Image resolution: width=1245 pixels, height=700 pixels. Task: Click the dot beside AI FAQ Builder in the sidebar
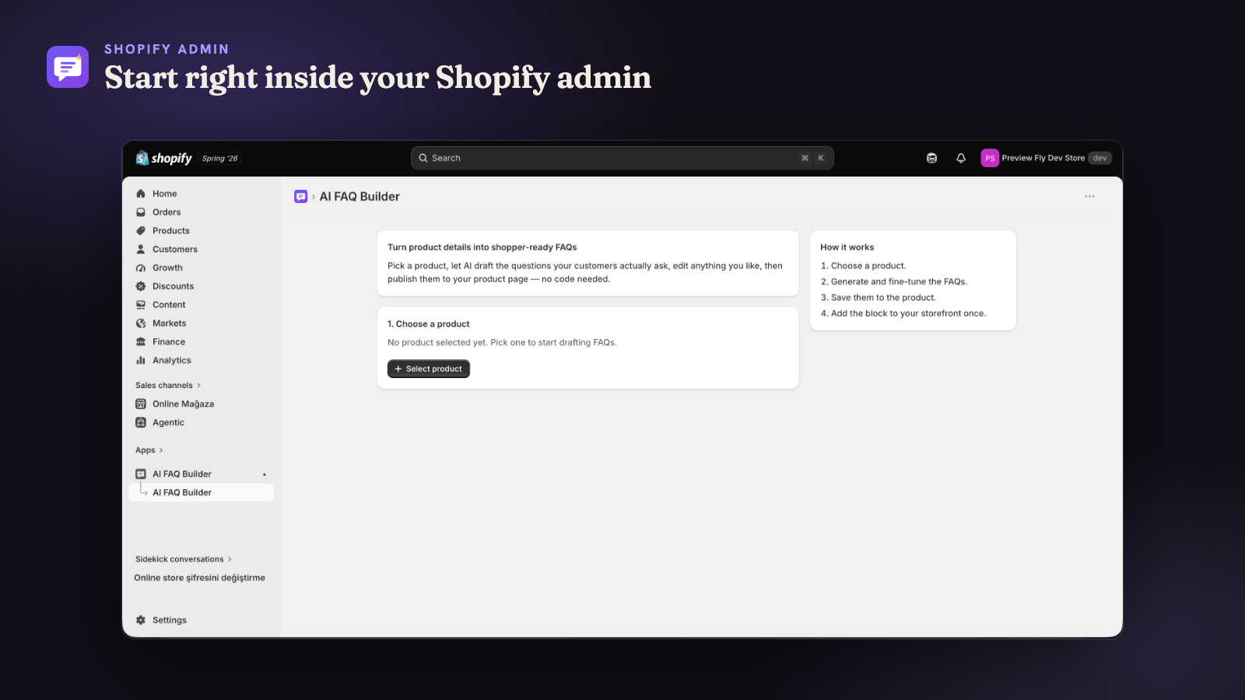click(x=265, y=474)
